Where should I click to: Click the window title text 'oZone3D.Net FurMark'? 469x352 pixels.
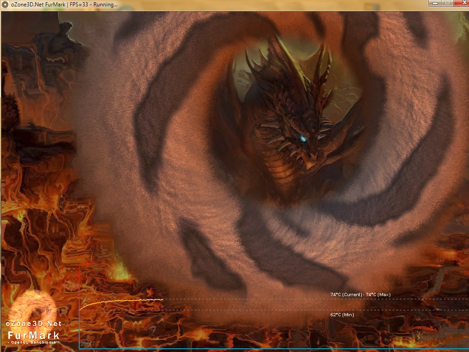[38, 5]
